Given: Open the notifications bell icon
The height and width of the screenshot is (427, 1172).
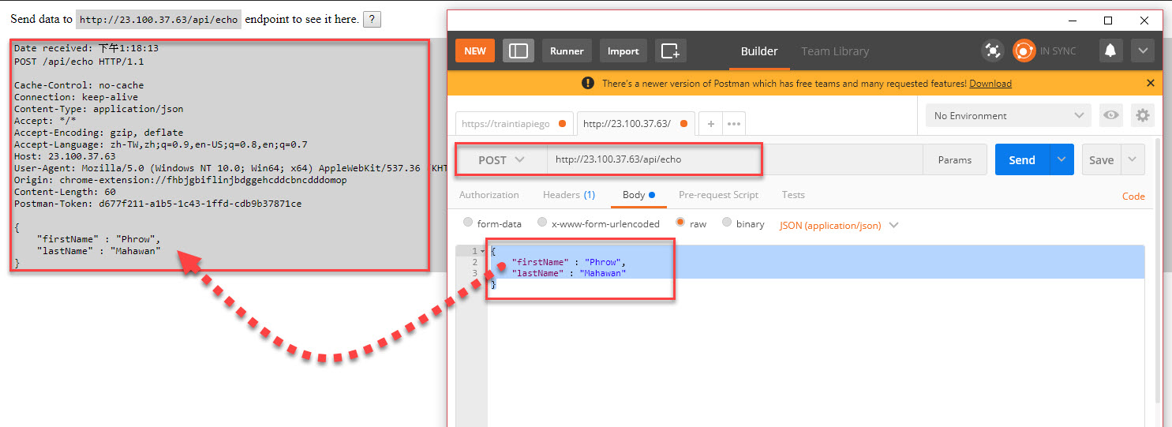Looking at the screenshot, I should pyautogui.click(x=1110, y=51).
